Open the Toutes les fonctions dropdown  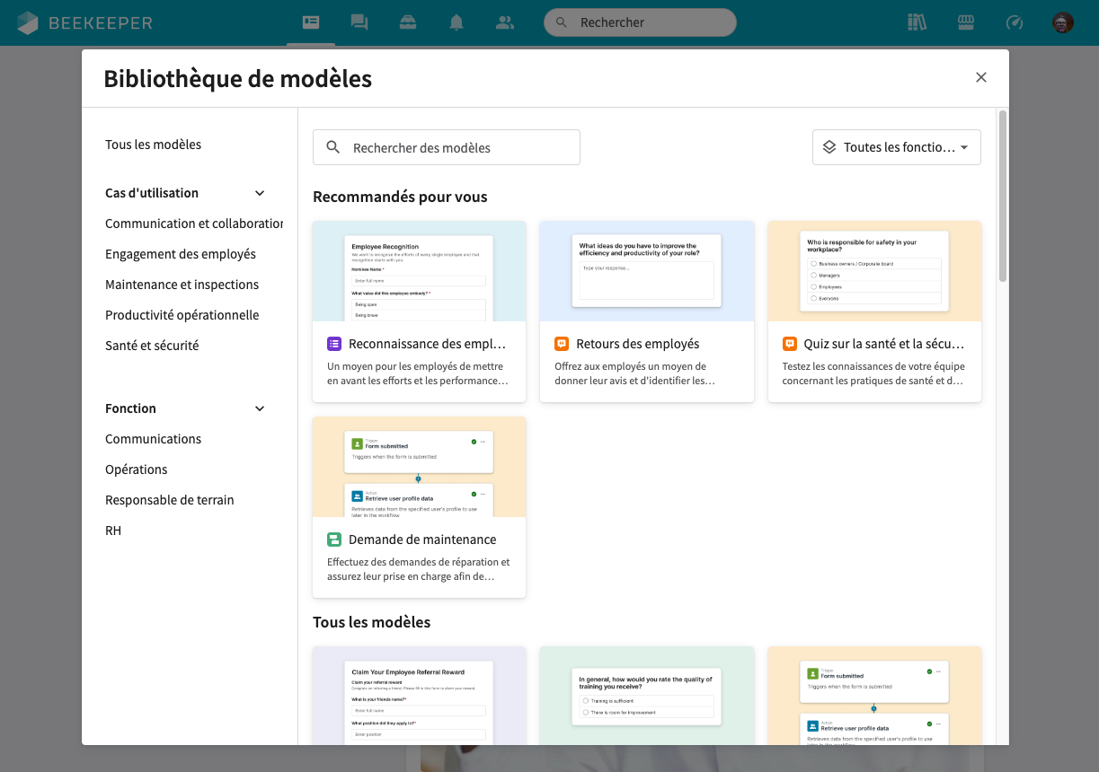click(x=896, y=146)
